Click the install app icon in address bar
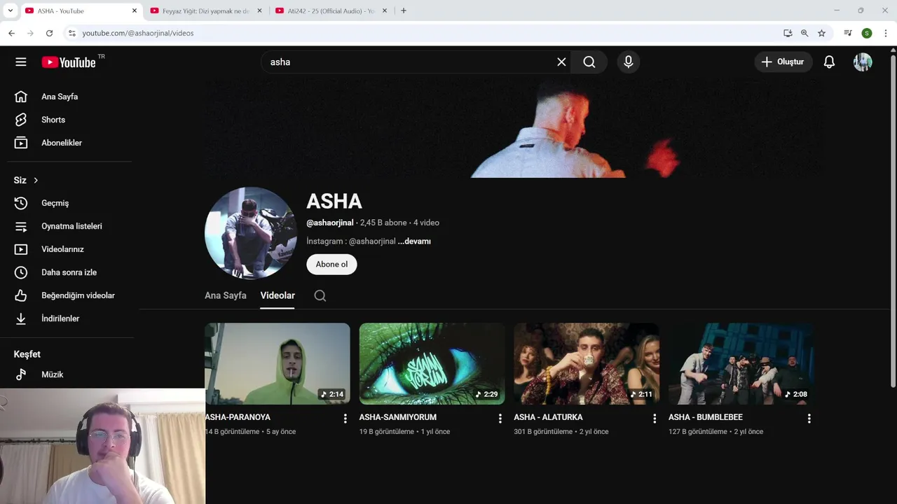897x504 pixels. [788, 33]
